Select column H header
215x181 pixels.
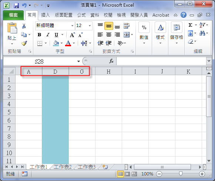pyautogui.click(x=108, y=71)
